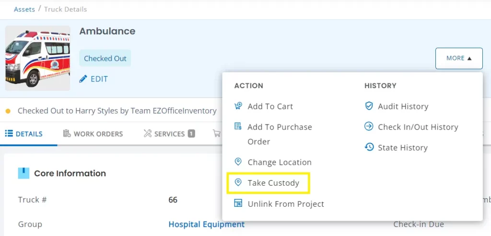Collapse the MORE dropdown menu

point(459,58)
